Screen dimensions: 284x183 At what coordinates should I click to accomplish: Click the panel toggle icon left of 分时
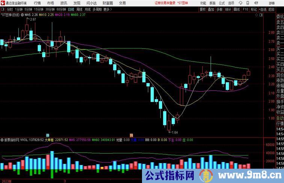tap(3, 9)
